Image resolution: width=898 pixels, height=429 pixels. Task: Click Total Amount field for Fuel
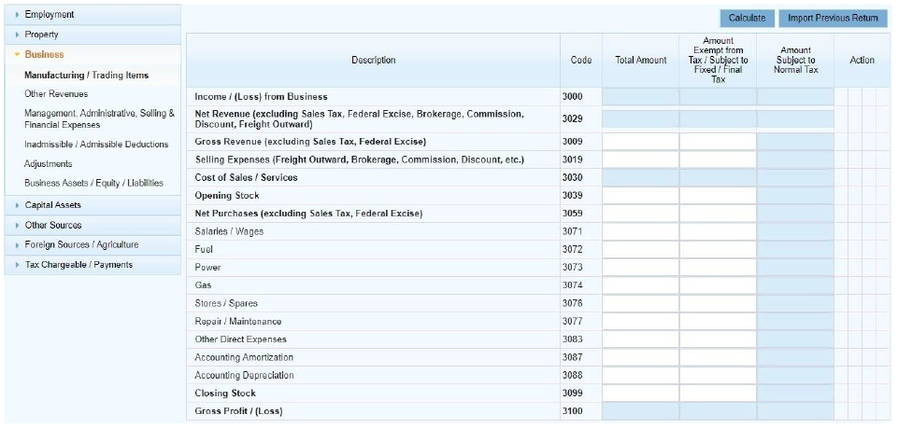(640, 250)
